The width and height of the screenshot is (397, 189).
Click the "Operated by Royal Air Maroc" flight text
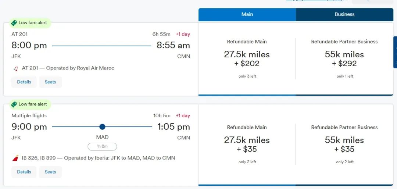click(x=68, y=68)
